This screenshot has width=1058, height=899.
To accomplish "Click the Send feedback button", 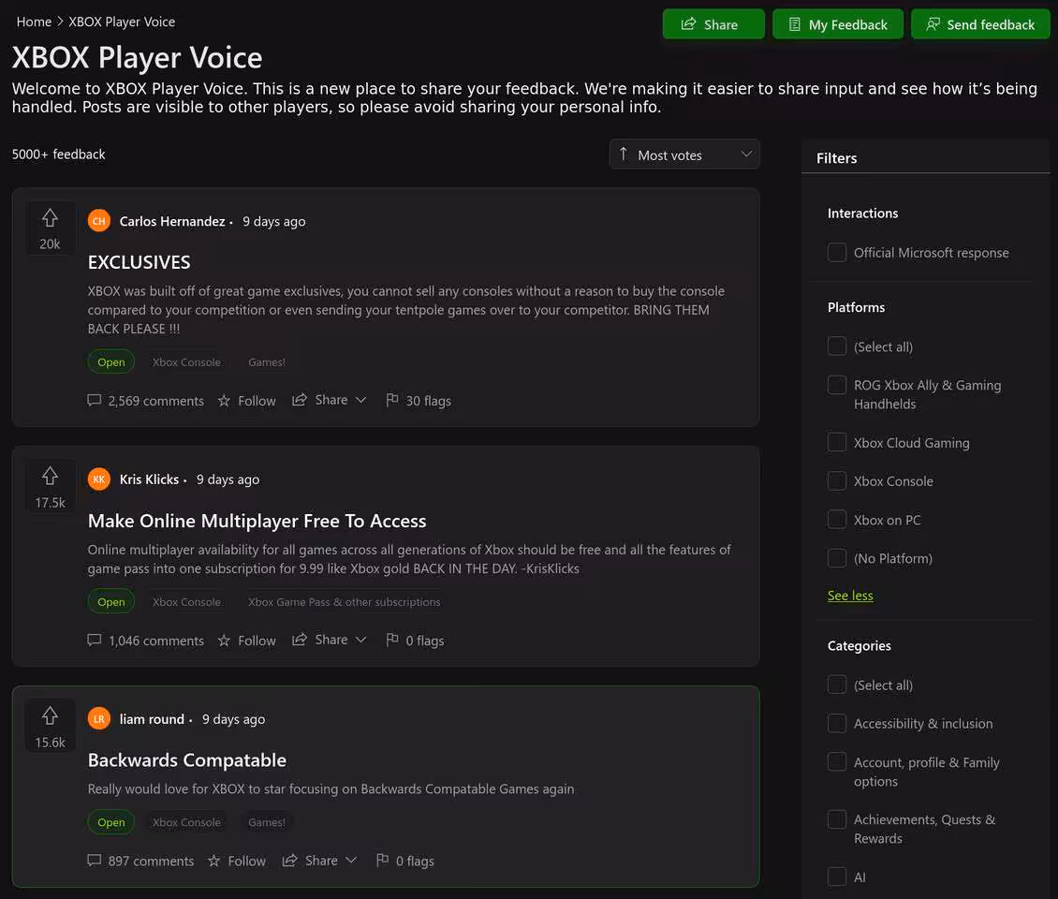I will pos(980,24).
